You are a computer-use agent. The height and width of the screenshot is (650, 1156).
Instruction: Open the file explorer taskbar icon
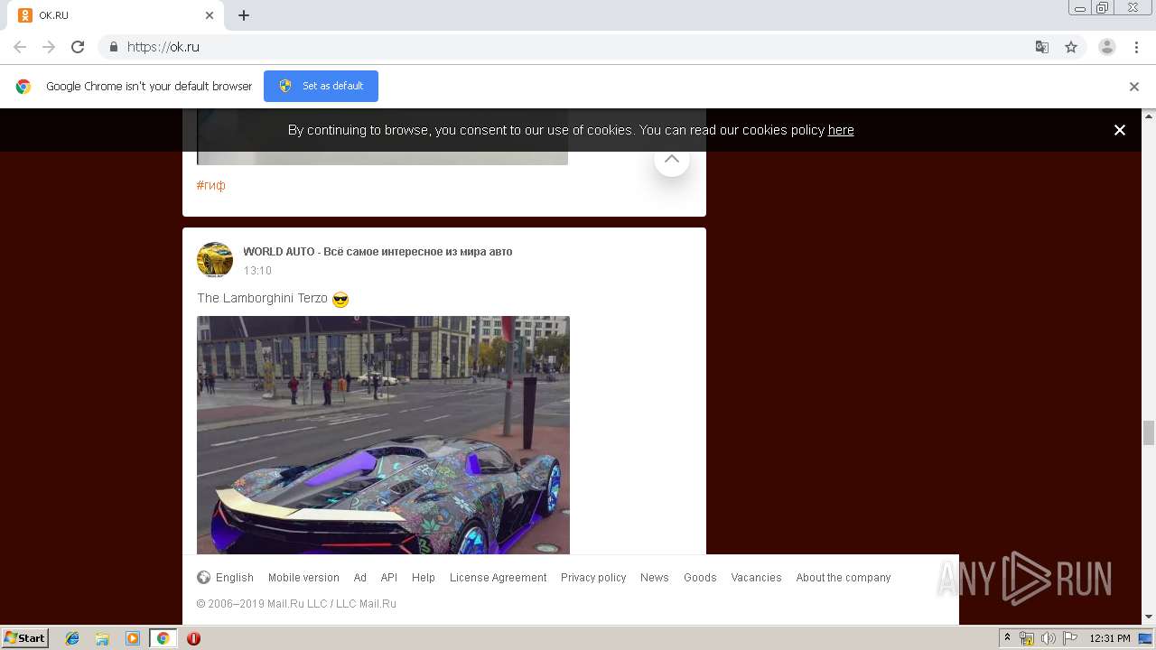[x=102, y=638]
